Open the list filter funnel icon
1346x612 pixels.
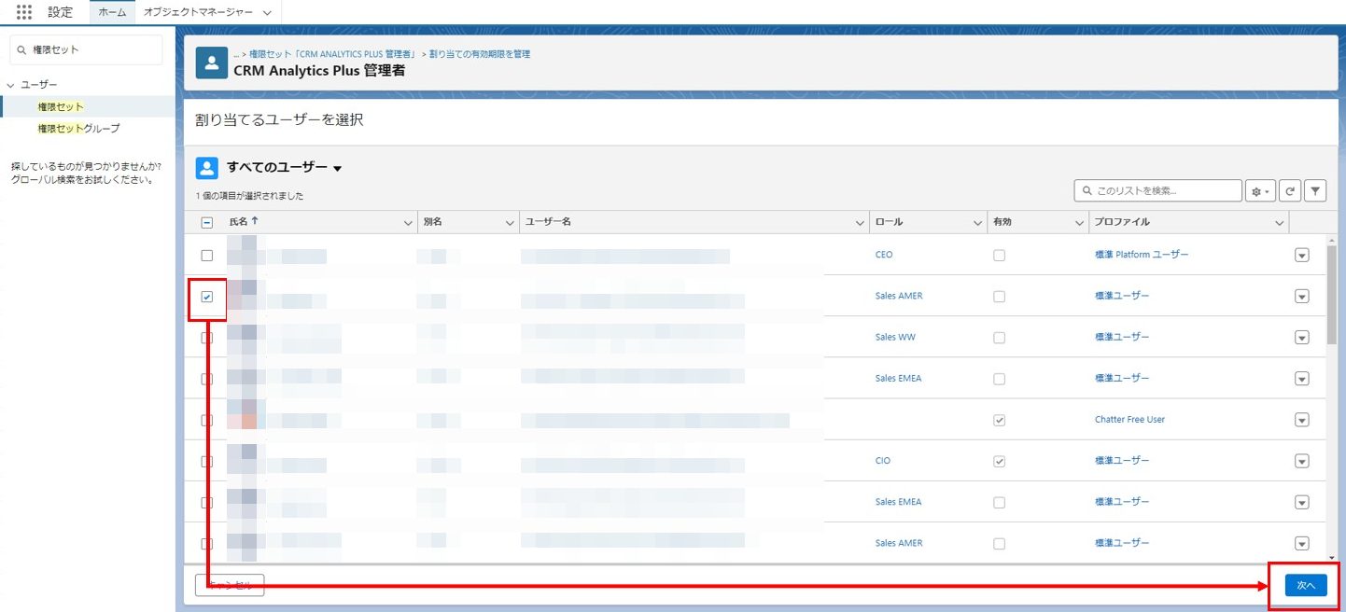point(1315,190)
